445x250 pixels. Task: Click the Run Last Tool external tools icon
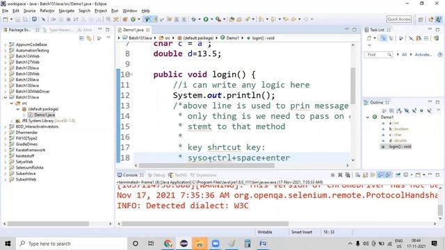click(218, 19)
